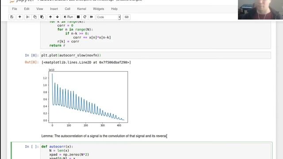The width and height of the screenshot is (283, 159).
Task: Open the View menu
Action: 39,9
